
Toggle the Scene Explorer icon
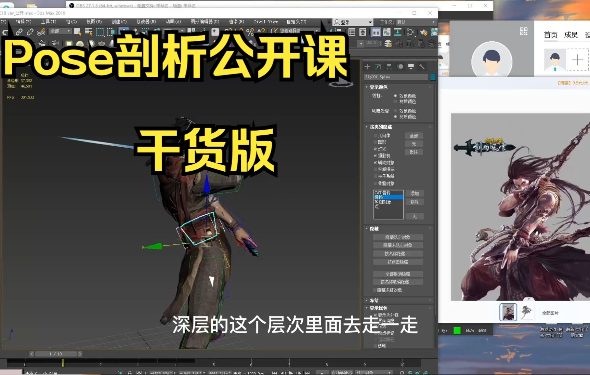pyautogui.click(x=352, y=32)
